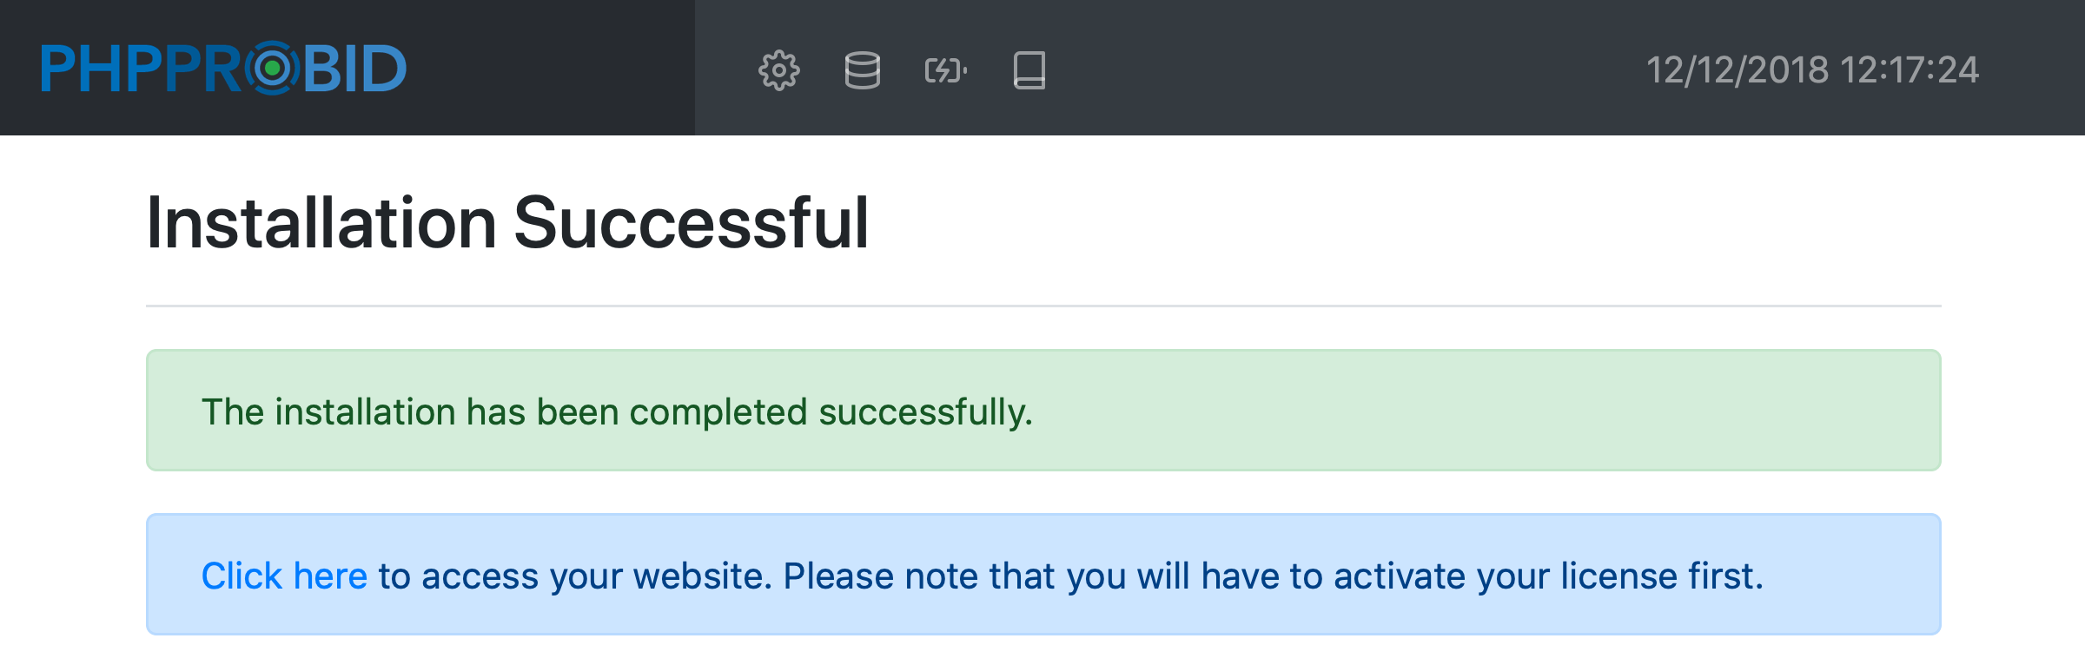Click the date 12/12/2018 in header

(1737, 70)
